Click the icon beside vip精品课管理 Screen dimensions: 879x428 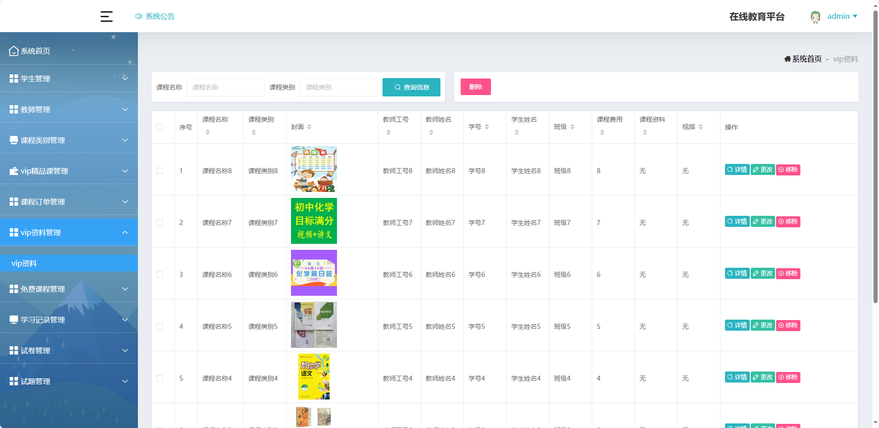click(14, 171)
